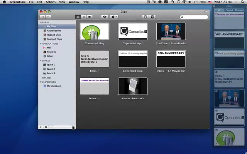Collapse the Spaces section triangle
The width and height of the screenshot is (247, 154).
(41, 61)
